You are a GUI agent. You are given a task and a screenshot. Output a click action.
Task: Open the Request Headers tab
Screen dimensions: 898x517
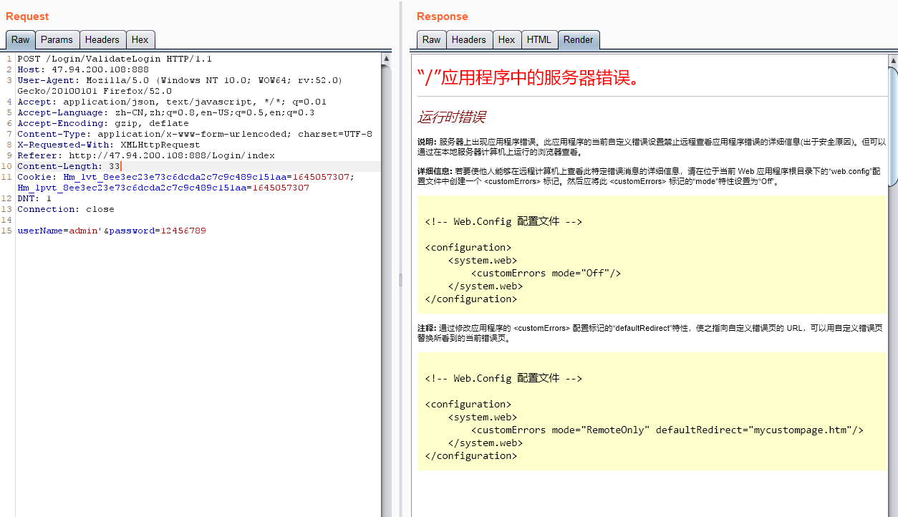[102, 40]
